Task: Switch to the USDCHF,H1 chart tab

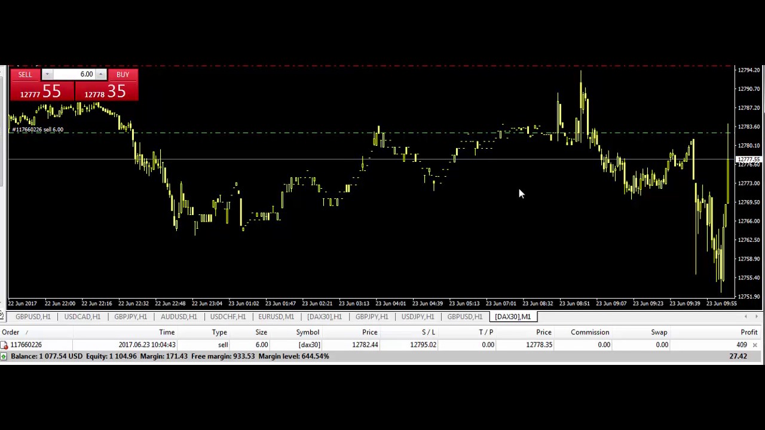Action: (x=228, y=317)
